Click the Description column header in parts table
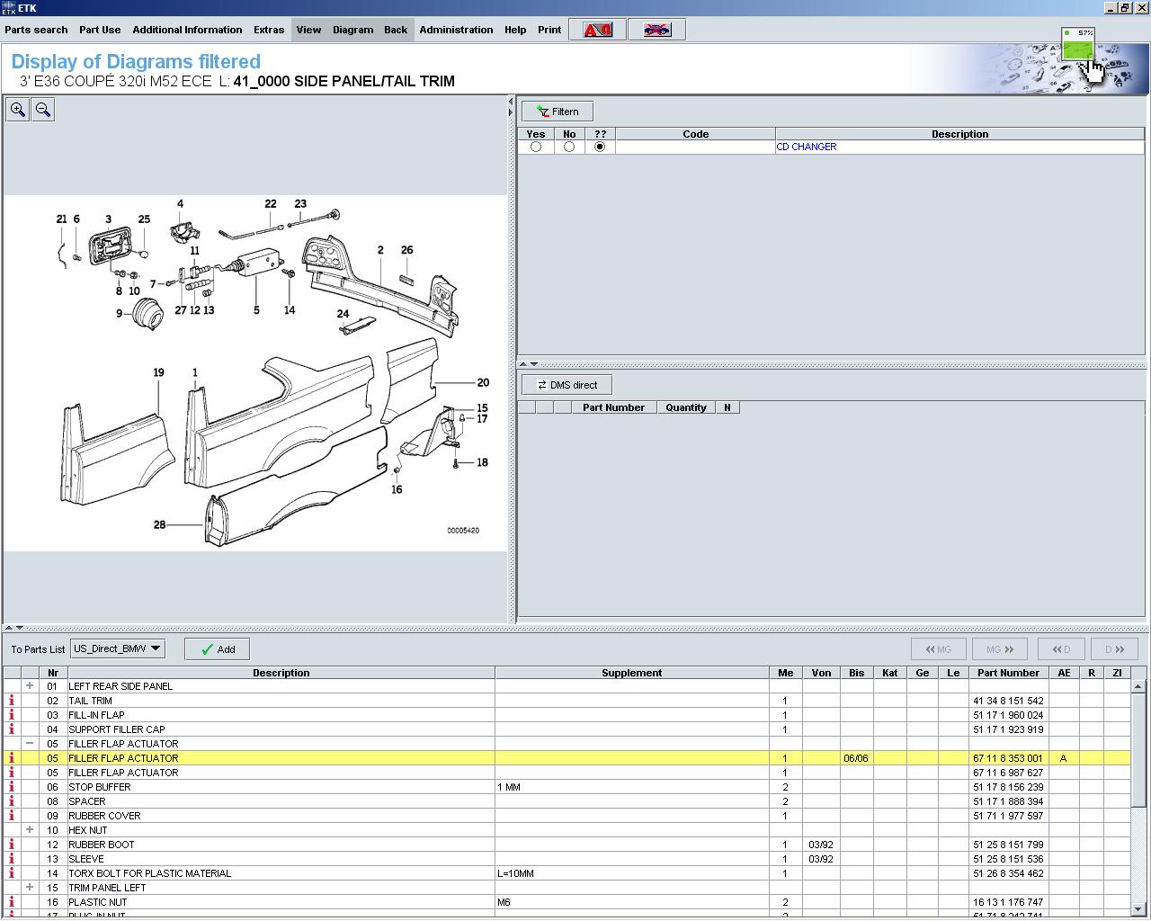Viewport: 1151px width, 921px height. [281, 673]
